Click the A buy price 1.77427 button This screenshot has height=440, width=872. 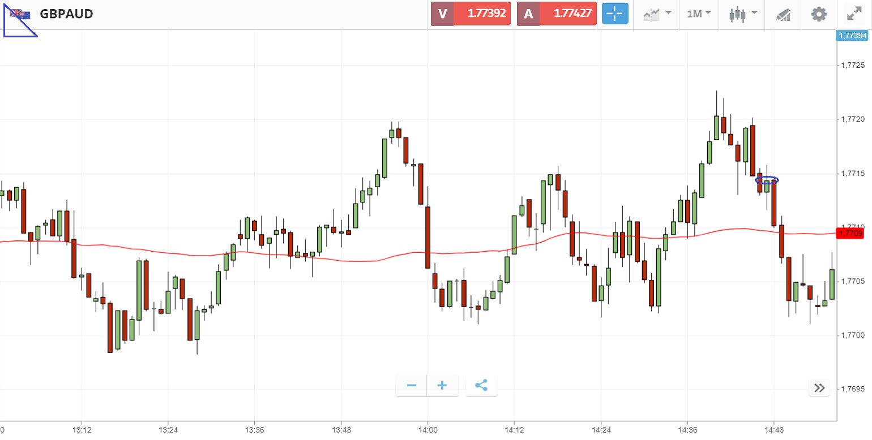point(557,14)
